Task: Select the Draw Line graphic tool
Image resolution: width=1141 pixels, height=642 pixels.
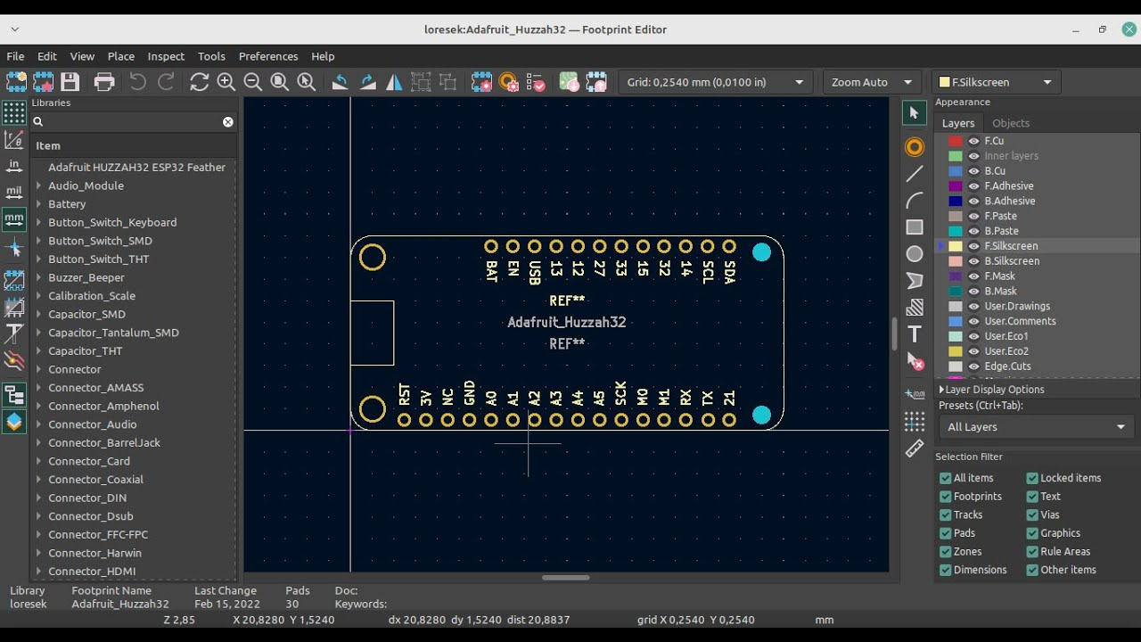Action: (x=915, y=173)
